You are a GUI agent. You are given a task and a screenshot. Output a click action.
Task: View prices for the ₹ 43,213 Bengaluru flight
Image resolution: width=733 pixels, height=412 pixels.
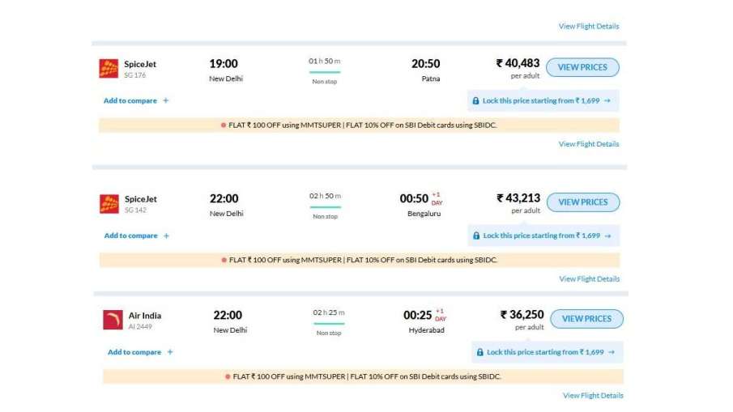582,202
